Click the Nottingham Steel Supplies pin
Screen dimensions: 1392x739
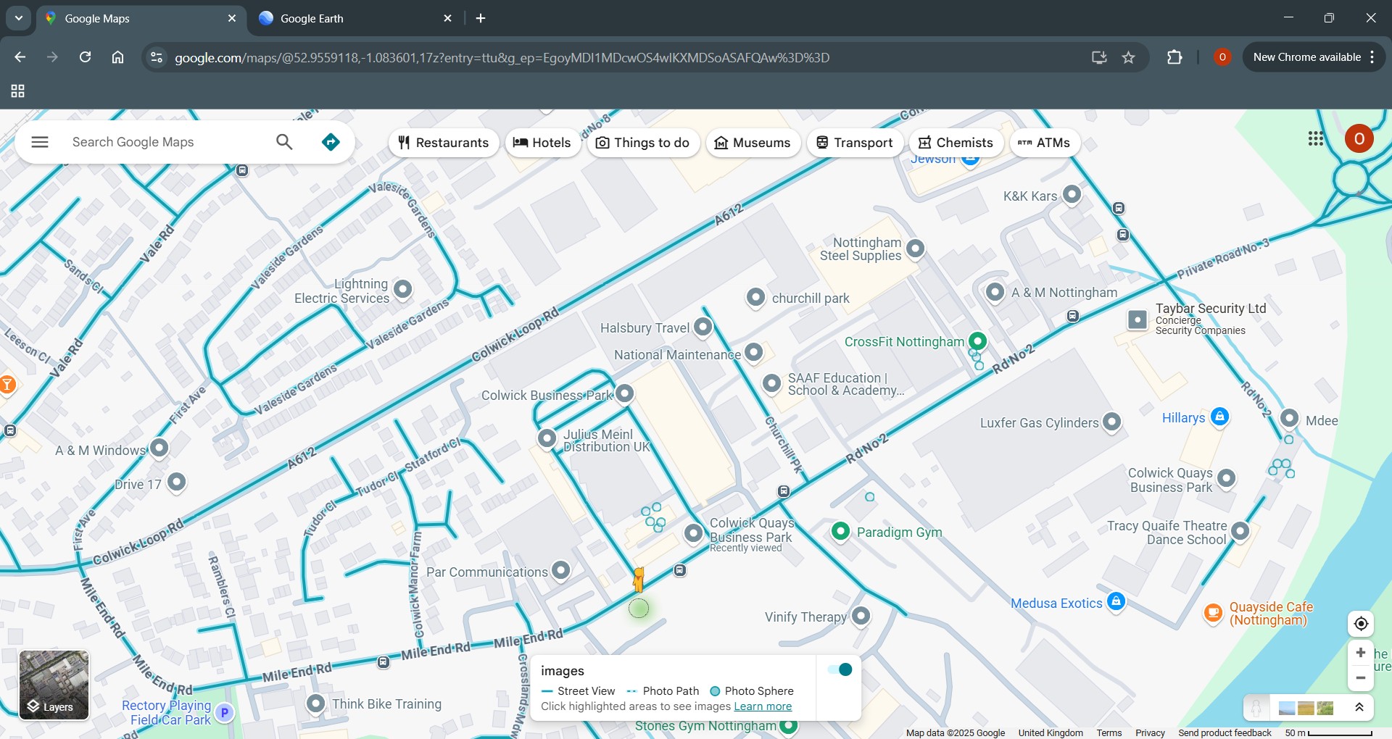point(916,249)
